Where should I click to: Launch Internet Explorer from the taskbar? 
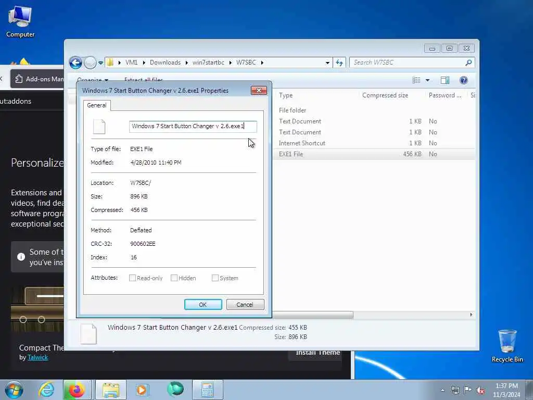click(x=46, y=390)
